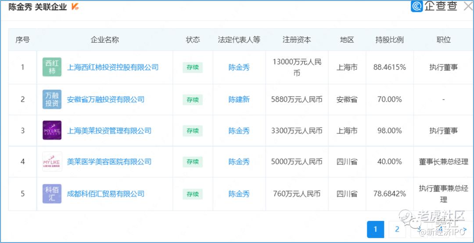Click the 执行董事兼总经理 position cell
This screenshot has height=243, width=474.
(444, 194)
